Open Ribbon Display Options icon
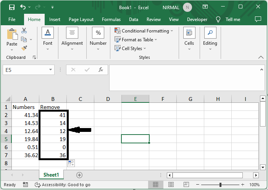 tap(205, 6)
